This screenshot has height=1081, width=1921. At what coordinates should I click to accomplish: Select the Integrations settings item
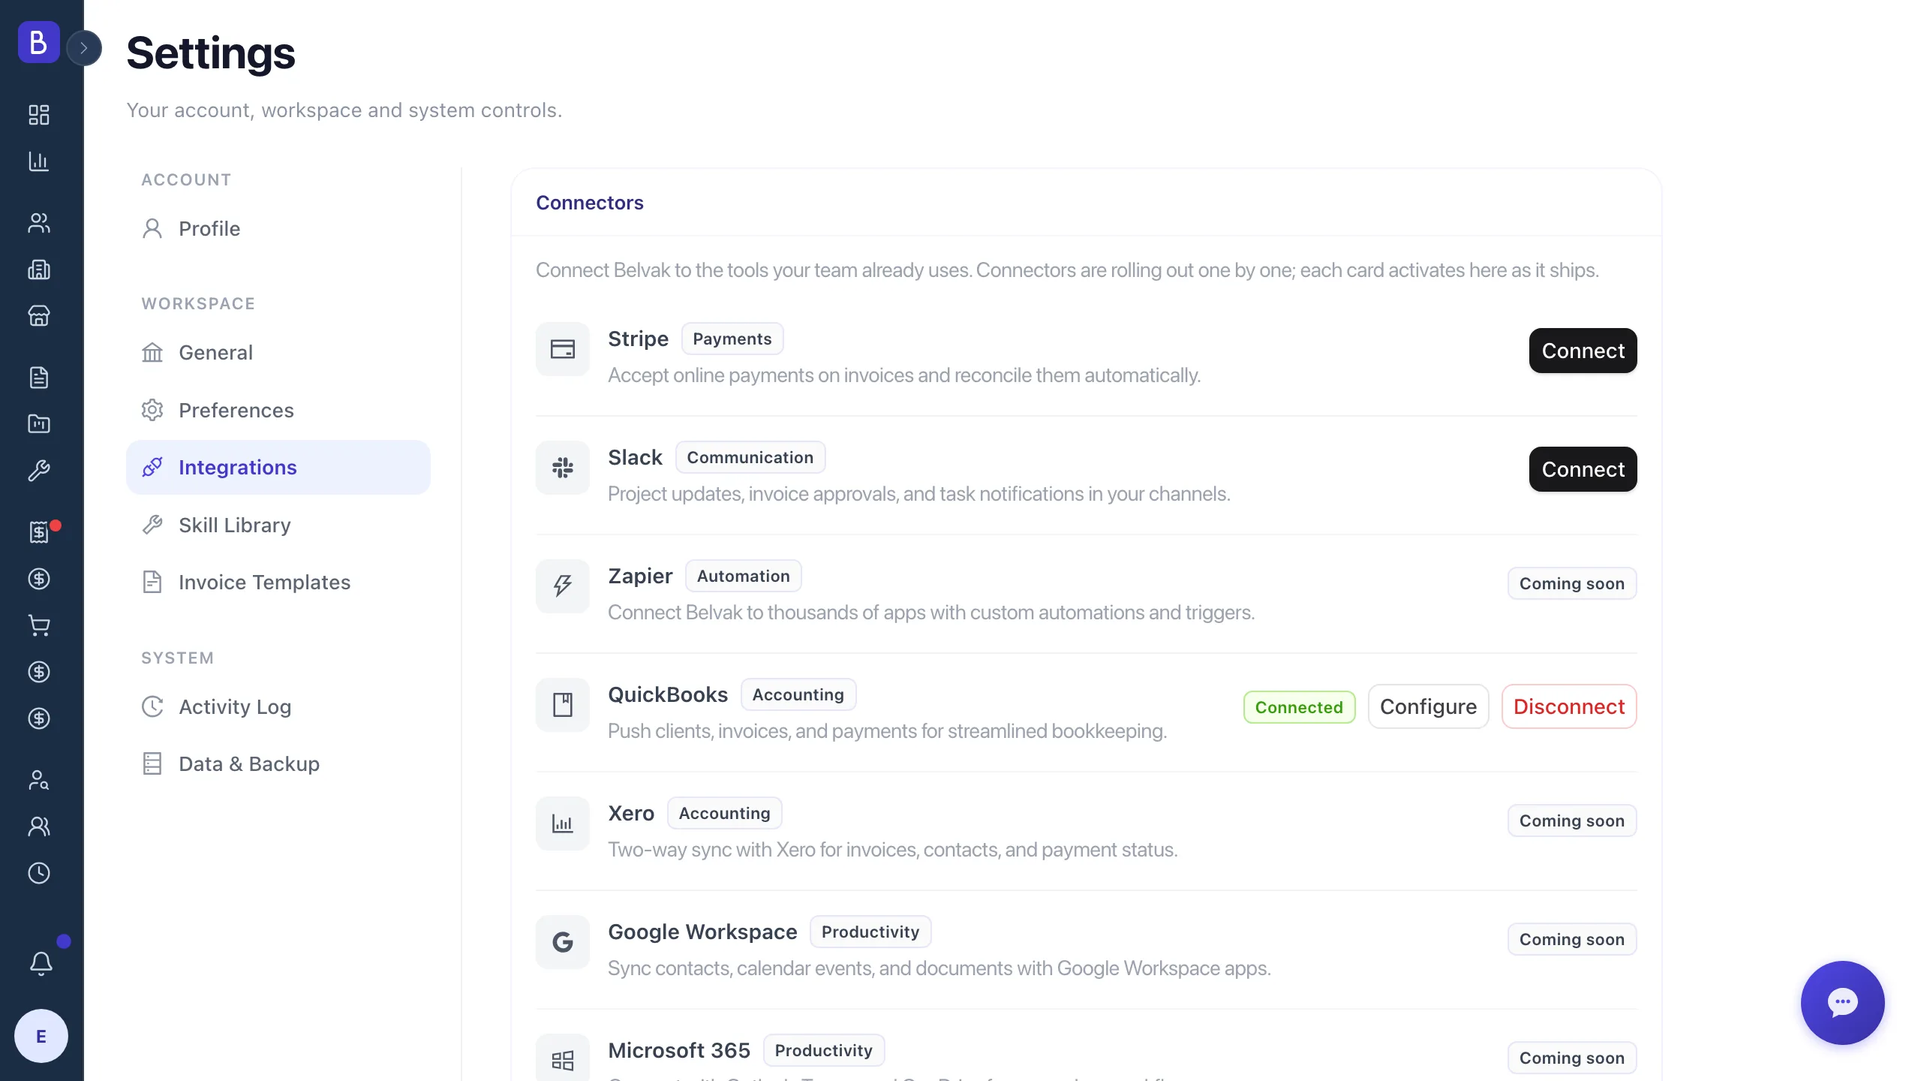278,468
